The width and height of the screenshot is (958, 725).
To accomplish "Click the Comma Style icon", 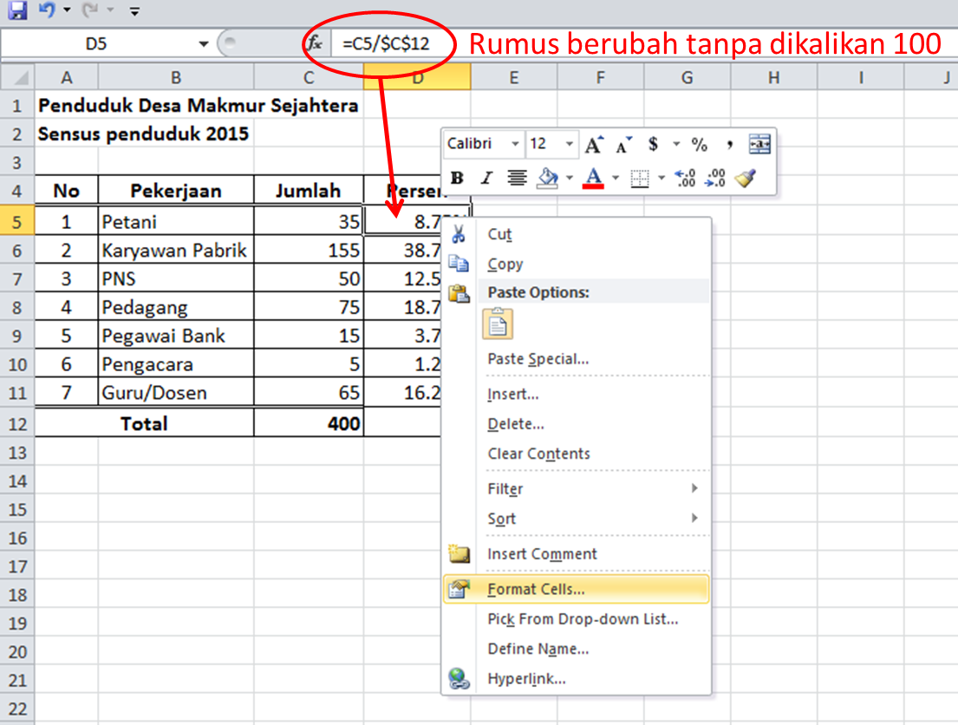I will click(729, 145).
